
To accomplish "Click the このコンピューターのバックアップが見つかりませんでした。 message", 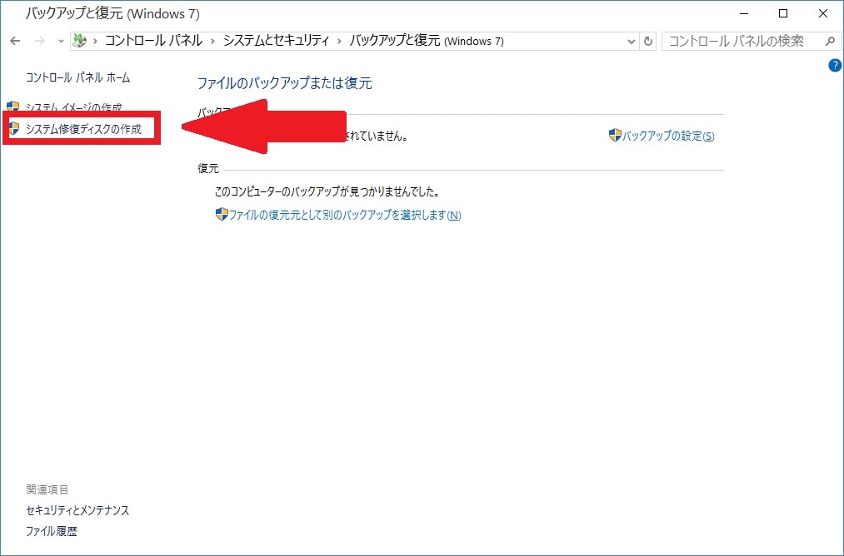I will pos(327,191).
